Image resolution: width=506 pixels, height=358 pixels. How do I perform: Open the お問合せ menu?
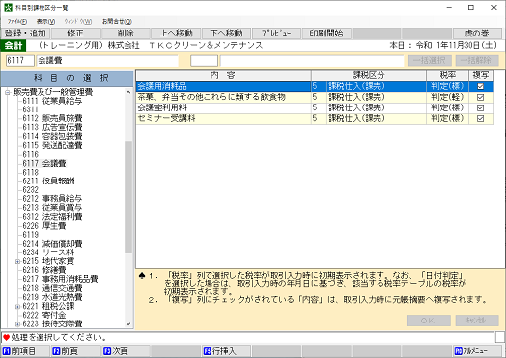pos(117,22)
